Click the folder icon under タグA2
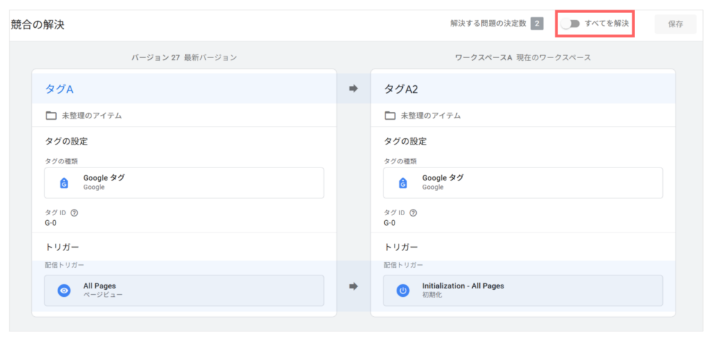This screenshot has height=339, width=710. click(x=390, y=116)
